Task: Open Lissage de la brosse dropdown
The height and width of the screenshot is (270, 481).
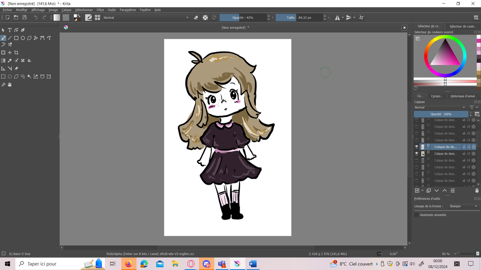Action: coord(463,206)
